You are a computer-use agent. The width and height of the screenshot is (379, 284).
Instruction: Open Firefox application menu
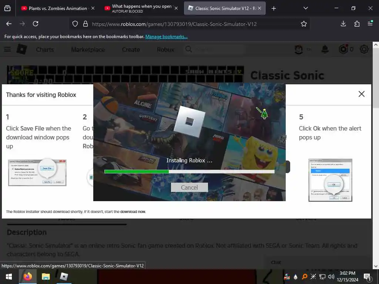[370, 23]
